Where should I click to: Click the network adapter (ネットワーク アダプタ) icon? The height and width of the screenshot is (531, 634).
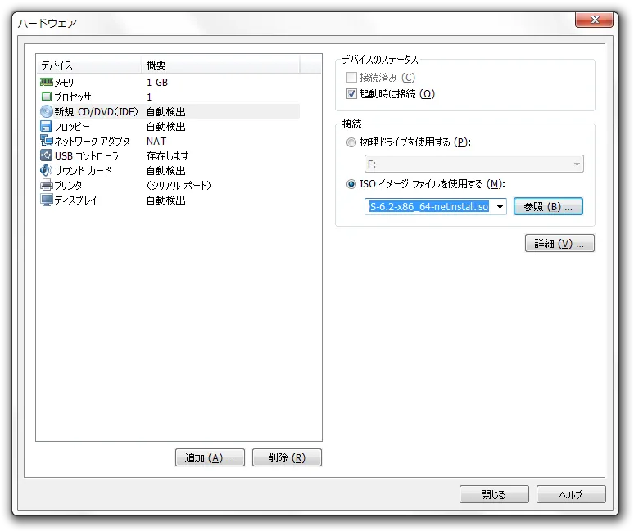47,141
